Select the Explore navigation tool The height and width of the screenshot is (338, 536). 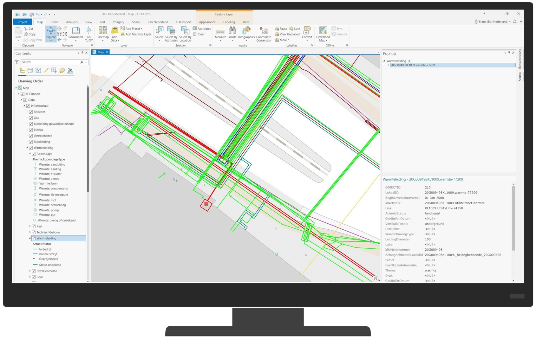tap(50, 32)
